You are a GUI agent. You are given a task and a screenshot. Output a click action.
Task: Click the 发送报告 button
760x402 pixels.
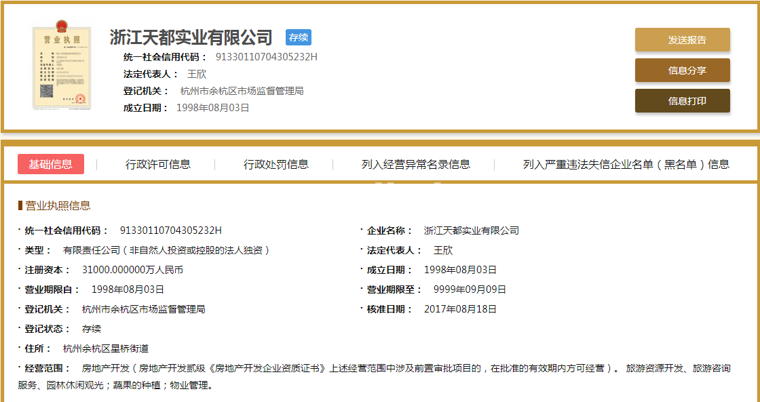(683, 40)
